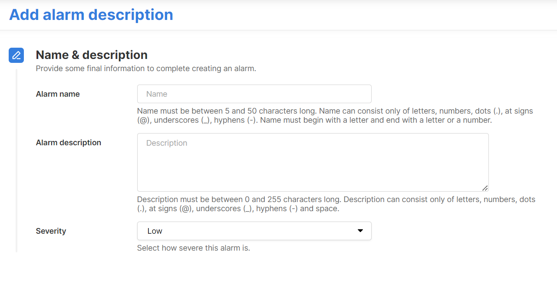The height and width of the screenshot is (297, 557).
Task: Click the vertical step line under the pencil icon
Action: [x=16, y=160]
